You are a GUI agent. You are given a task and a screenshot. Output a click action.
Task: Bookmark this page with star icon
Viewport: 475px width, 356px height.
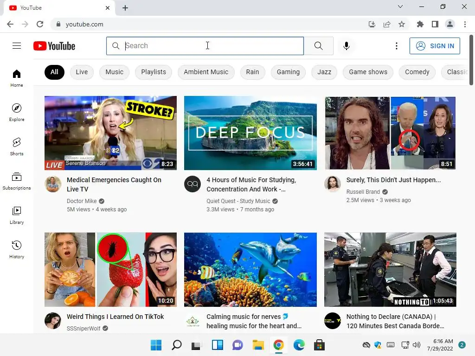[402, 24]
